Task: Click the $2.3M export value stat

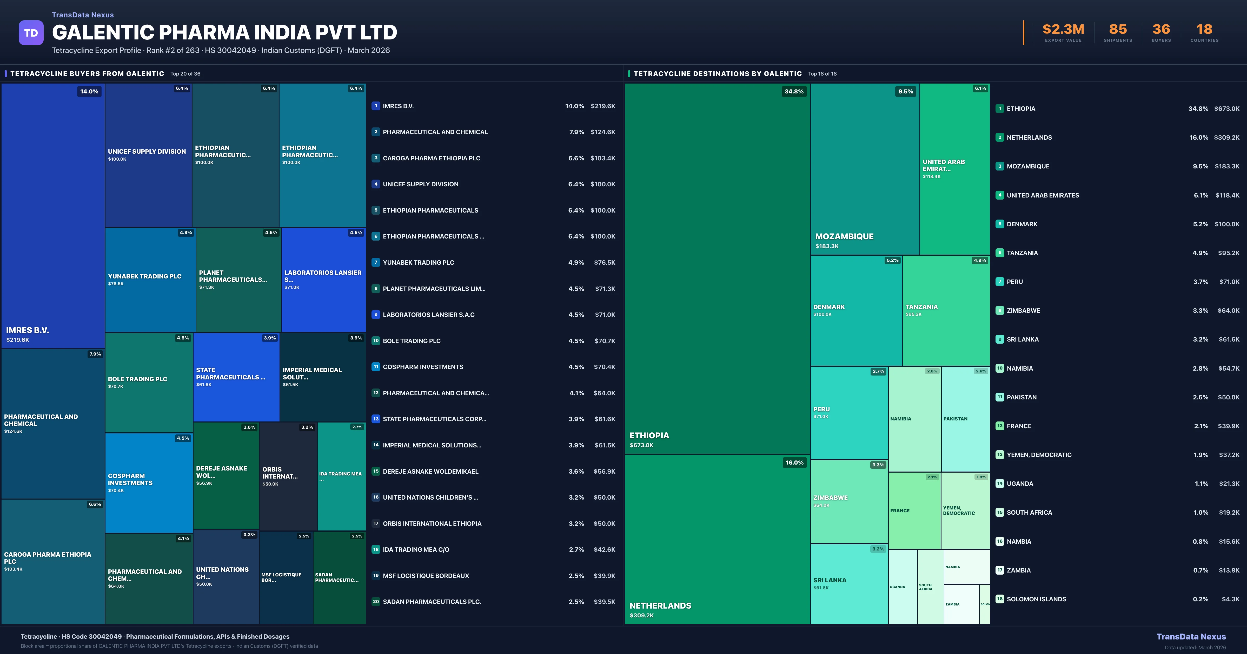Action: click(1063, 30)
